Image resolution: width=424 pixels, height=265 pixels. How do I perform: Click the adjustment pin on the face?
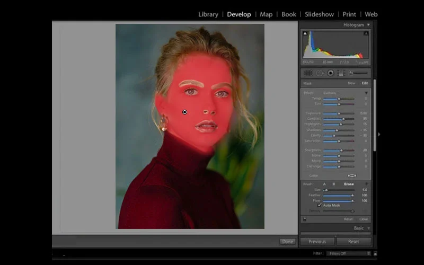click(184, 112)
